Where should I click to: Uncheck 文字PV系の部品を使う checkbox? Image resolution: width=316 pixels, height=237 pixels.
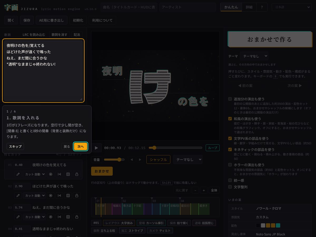pyautogui.click(x=230, y=138)
